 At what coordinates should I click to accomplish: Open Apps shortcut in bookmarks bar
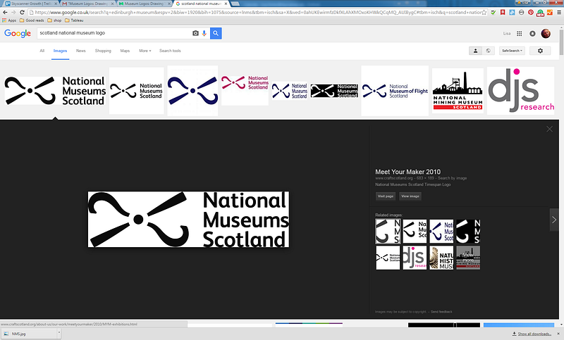pyautogui.click(x=10, y=20)
